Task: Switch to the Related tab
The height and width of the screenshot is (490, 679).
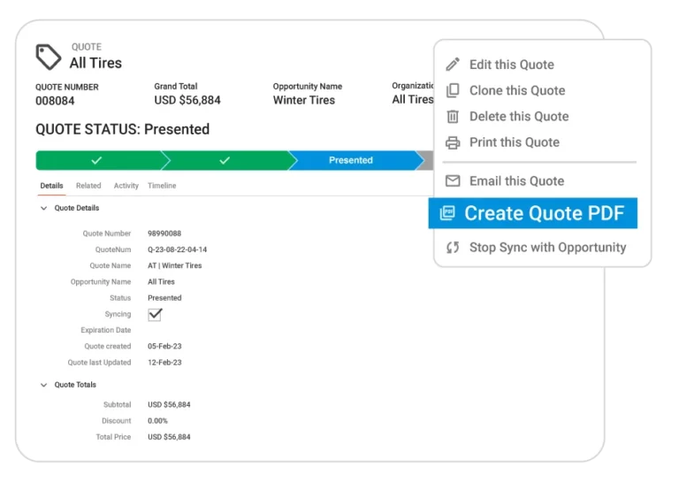Action: 88,186
